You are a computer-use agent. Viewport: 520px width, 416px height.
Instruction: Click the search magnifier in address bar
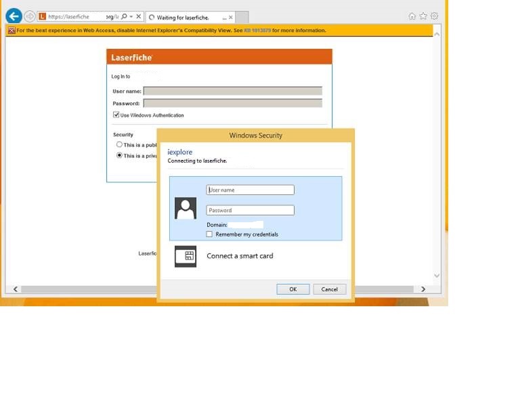124,16
